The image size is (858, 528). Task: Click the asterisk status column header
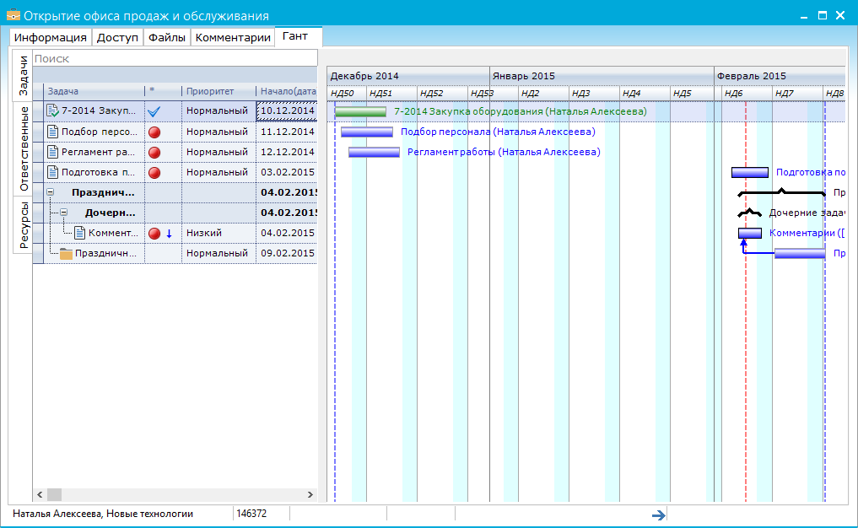tap(163, 91)
